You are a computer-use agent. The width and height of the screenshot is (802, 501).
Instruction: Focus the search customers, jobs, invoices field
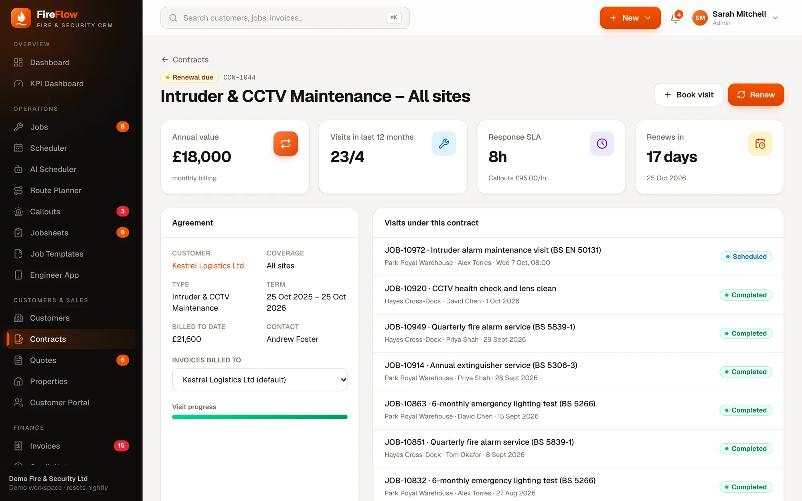[x=285, y=18]
